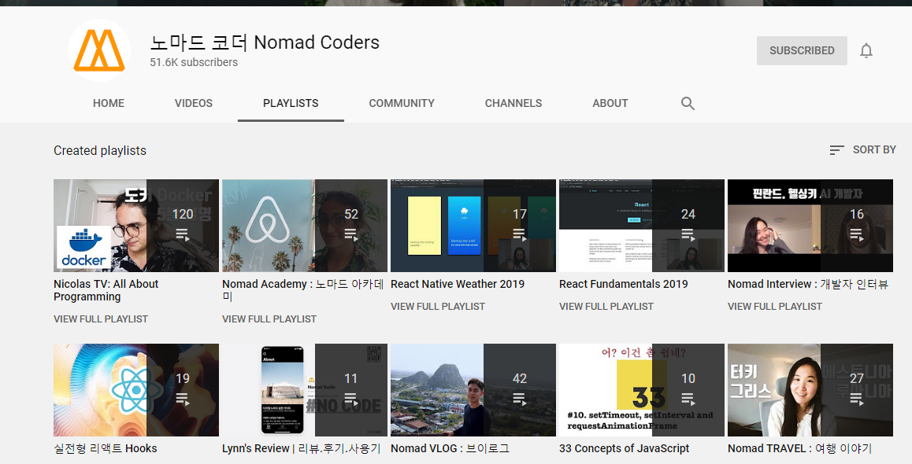Click the Nomad Coders channel avatar logo

(x=99, y=50)
